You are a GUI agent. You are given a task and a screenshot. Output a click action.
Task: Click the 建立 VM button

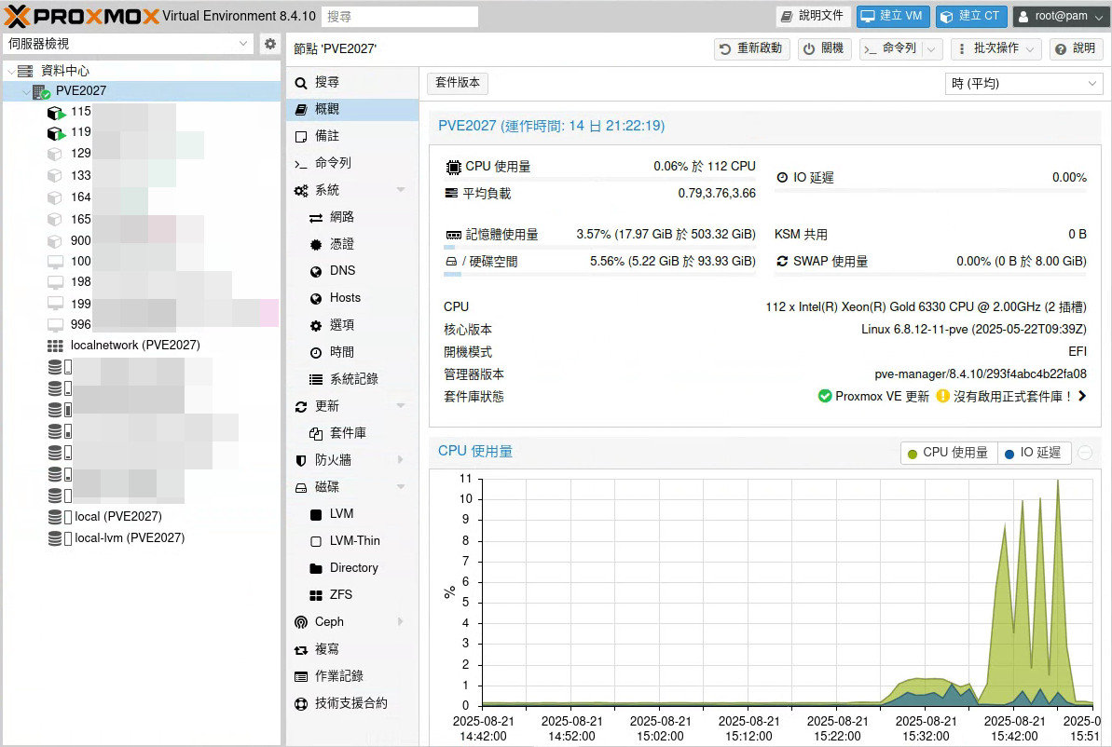pos(893,17)
